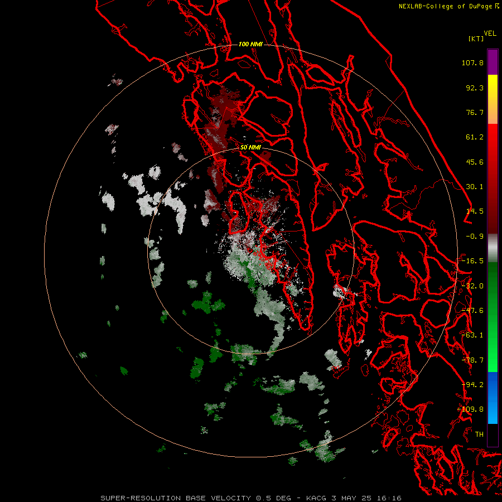502x502 pixels.
Task: Click the -32.0 velocity scale value
Action: (472, 286)
